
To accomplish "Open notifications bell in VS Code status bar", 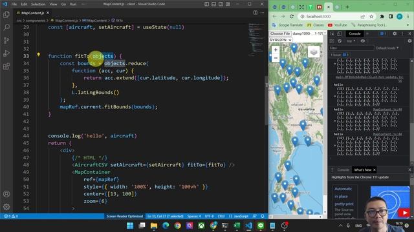I will click(x=263, y=217).
